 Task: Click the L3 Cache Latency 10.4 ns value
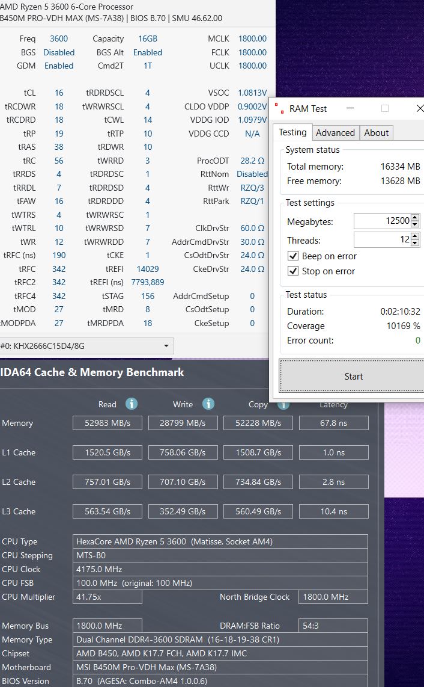(x=334, y=511)
